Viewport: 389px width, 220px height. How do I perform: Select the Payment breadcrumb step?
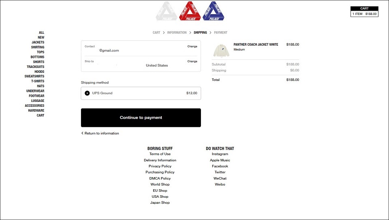220,32
